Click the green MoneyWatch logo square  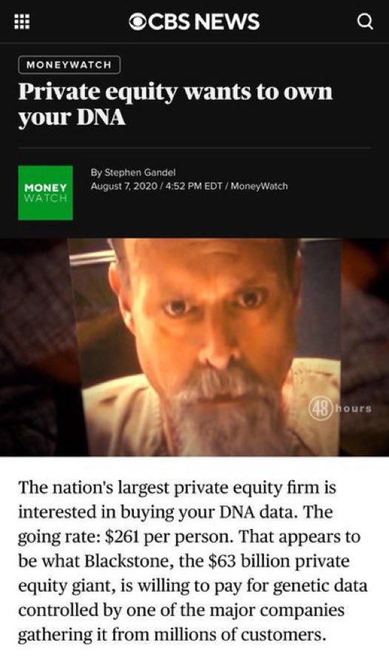pos(45,193)
